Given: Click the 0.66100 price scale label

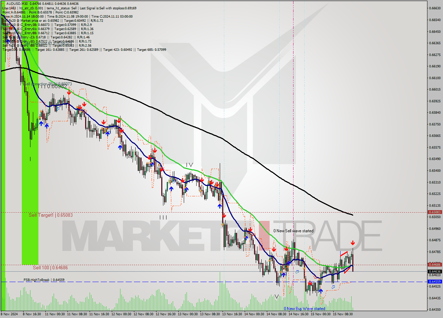Looking at the screenshot, I should [x=434, y=78].
